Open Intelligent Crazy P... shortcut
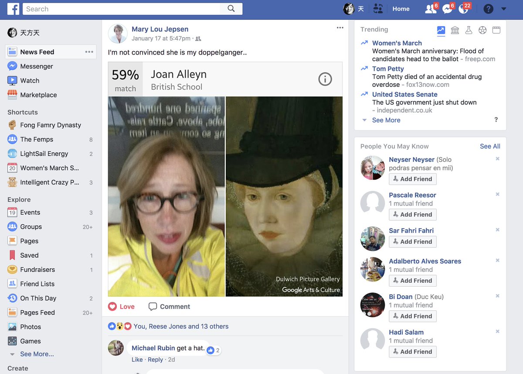 coord(50,182)
